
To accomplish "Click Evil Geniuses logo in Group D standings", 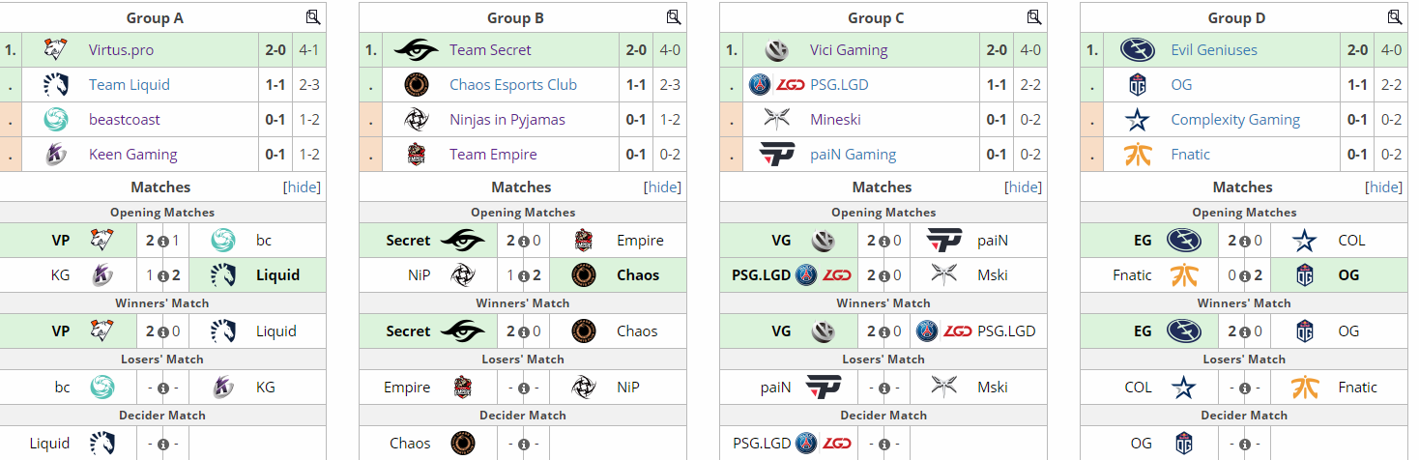I will (1137, 50).
